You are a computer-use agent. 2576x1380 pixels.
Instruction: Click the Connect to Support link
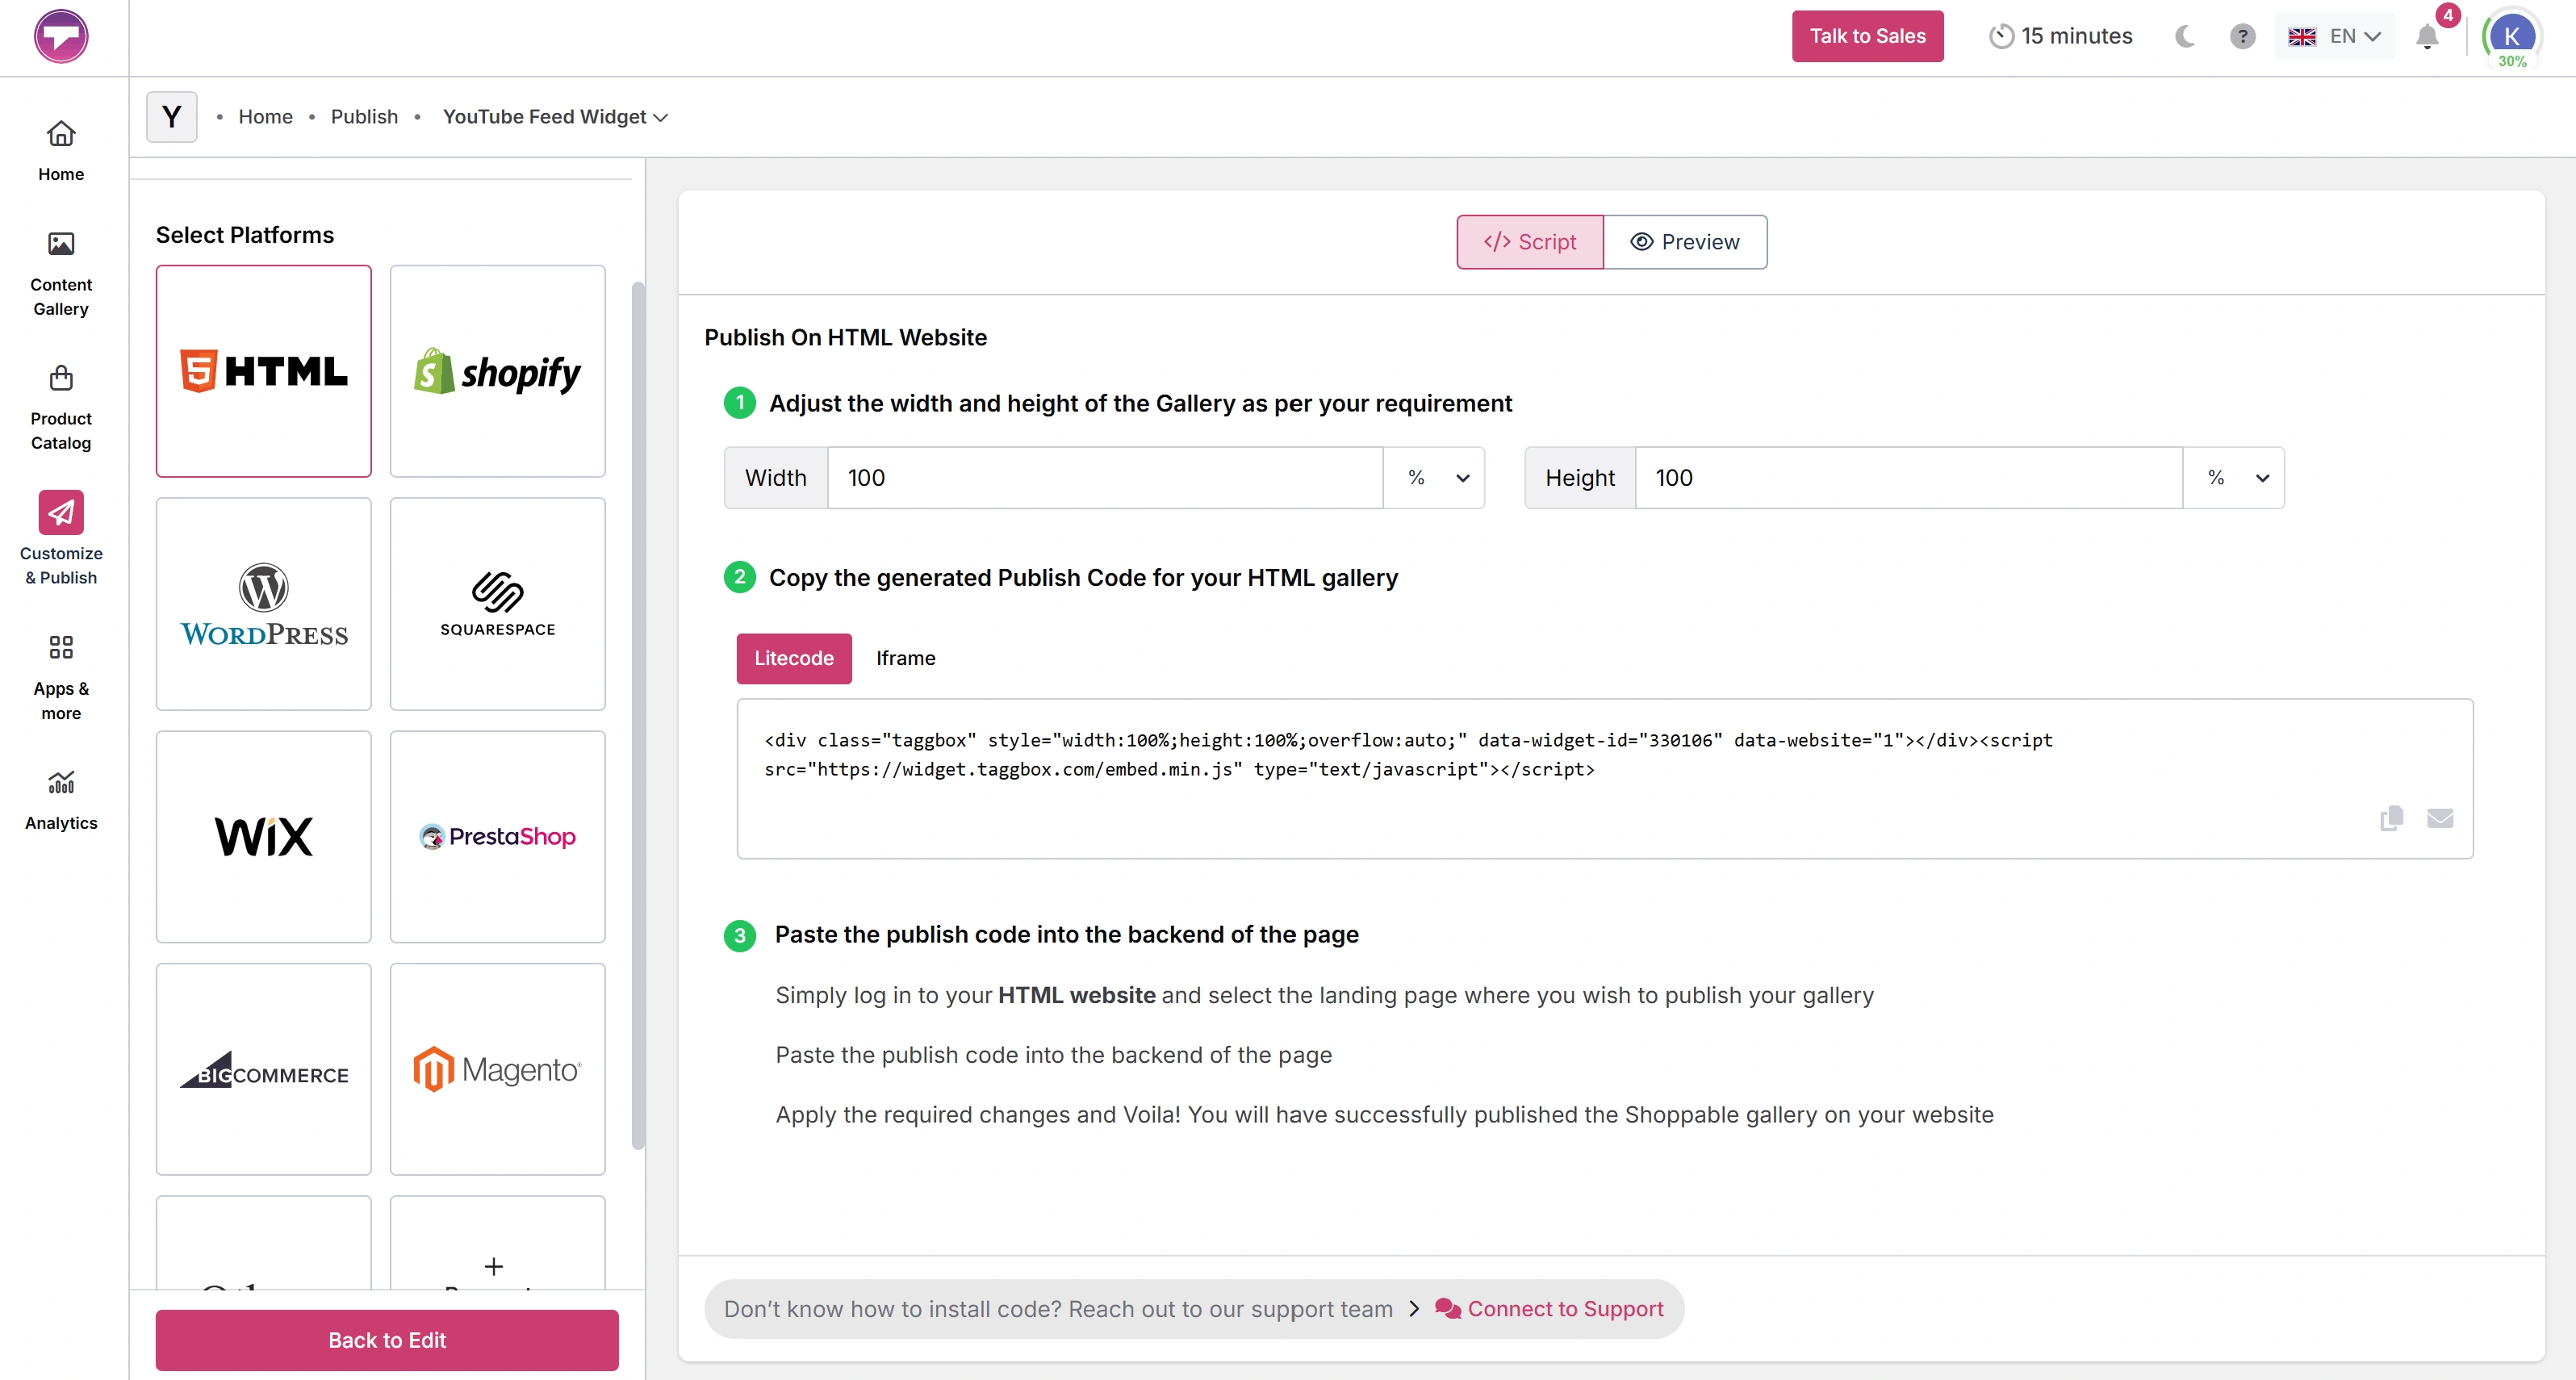[x=1550, y=1309]
